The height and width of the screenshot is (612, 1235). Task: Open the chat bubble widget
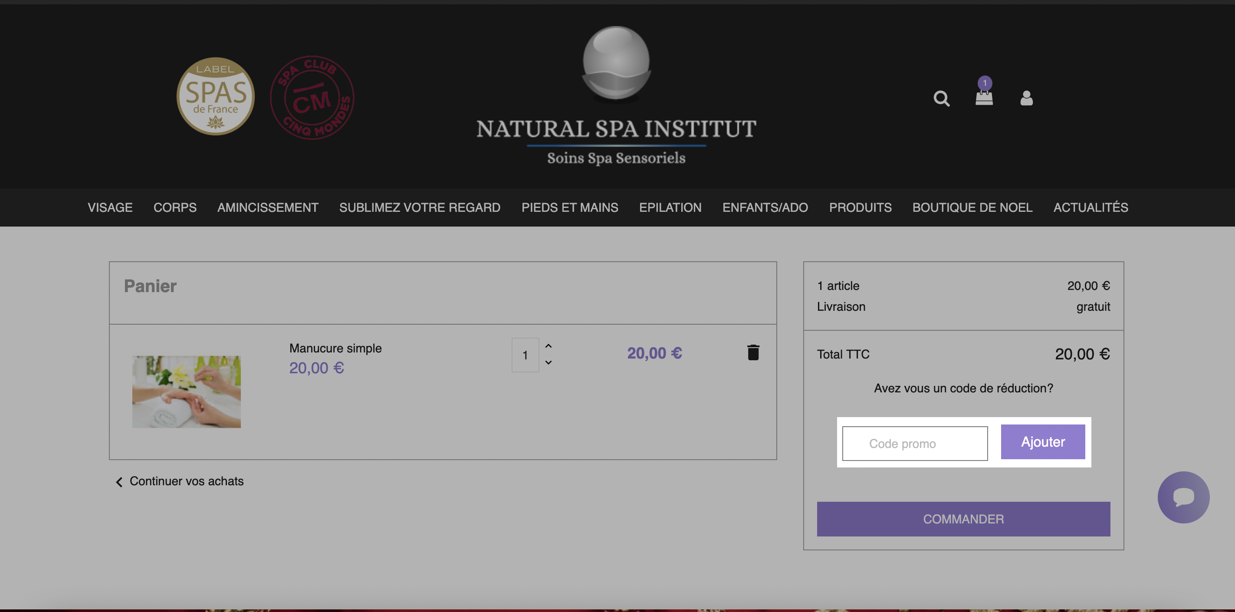coord(1183,497)
